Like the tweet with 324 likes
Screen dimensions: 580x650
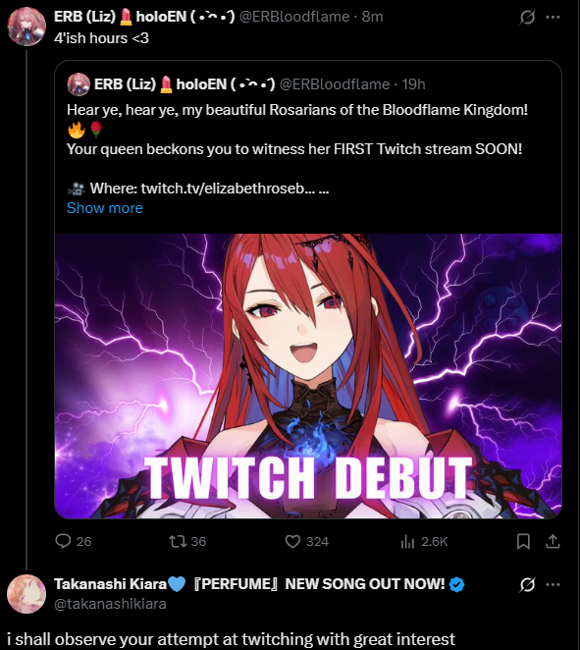point(292,541)
